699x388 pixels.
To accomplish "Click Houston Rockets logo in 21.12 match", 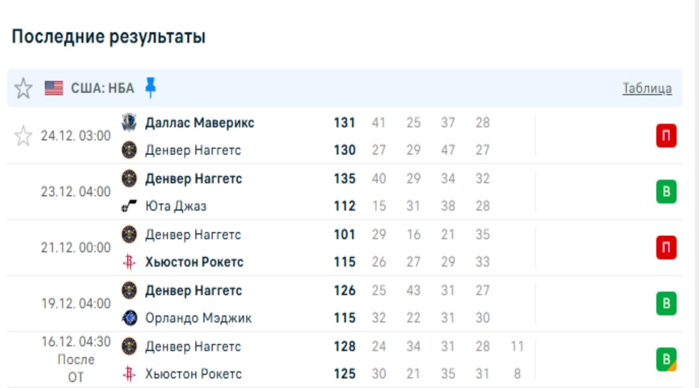I will click(128, 262).
